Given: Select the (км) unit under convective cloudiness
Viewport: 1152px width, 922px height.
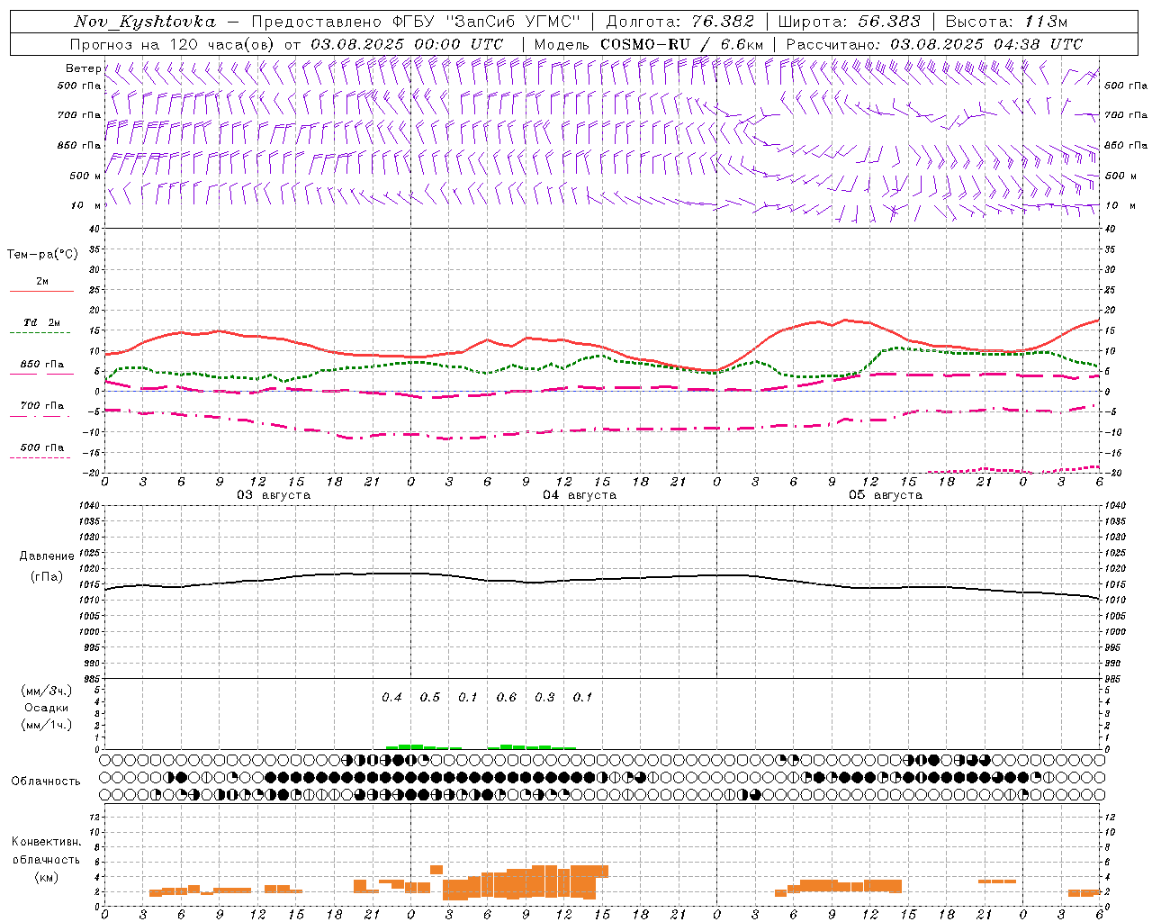Looking at the screenshot, I should pos(46,877).
